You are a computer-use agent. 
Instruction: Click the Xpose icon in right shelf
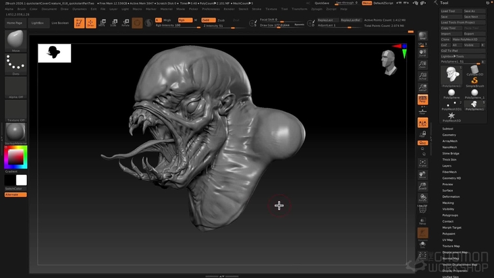click(422, 256)
